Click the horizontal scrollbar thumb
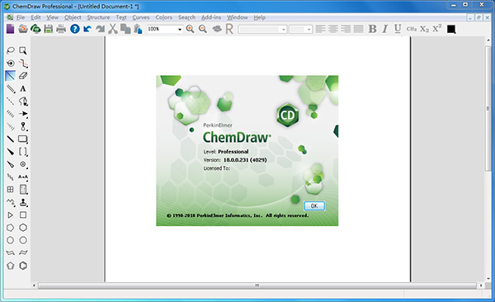This screenshot has width=495, height=302. click(257, 285)
